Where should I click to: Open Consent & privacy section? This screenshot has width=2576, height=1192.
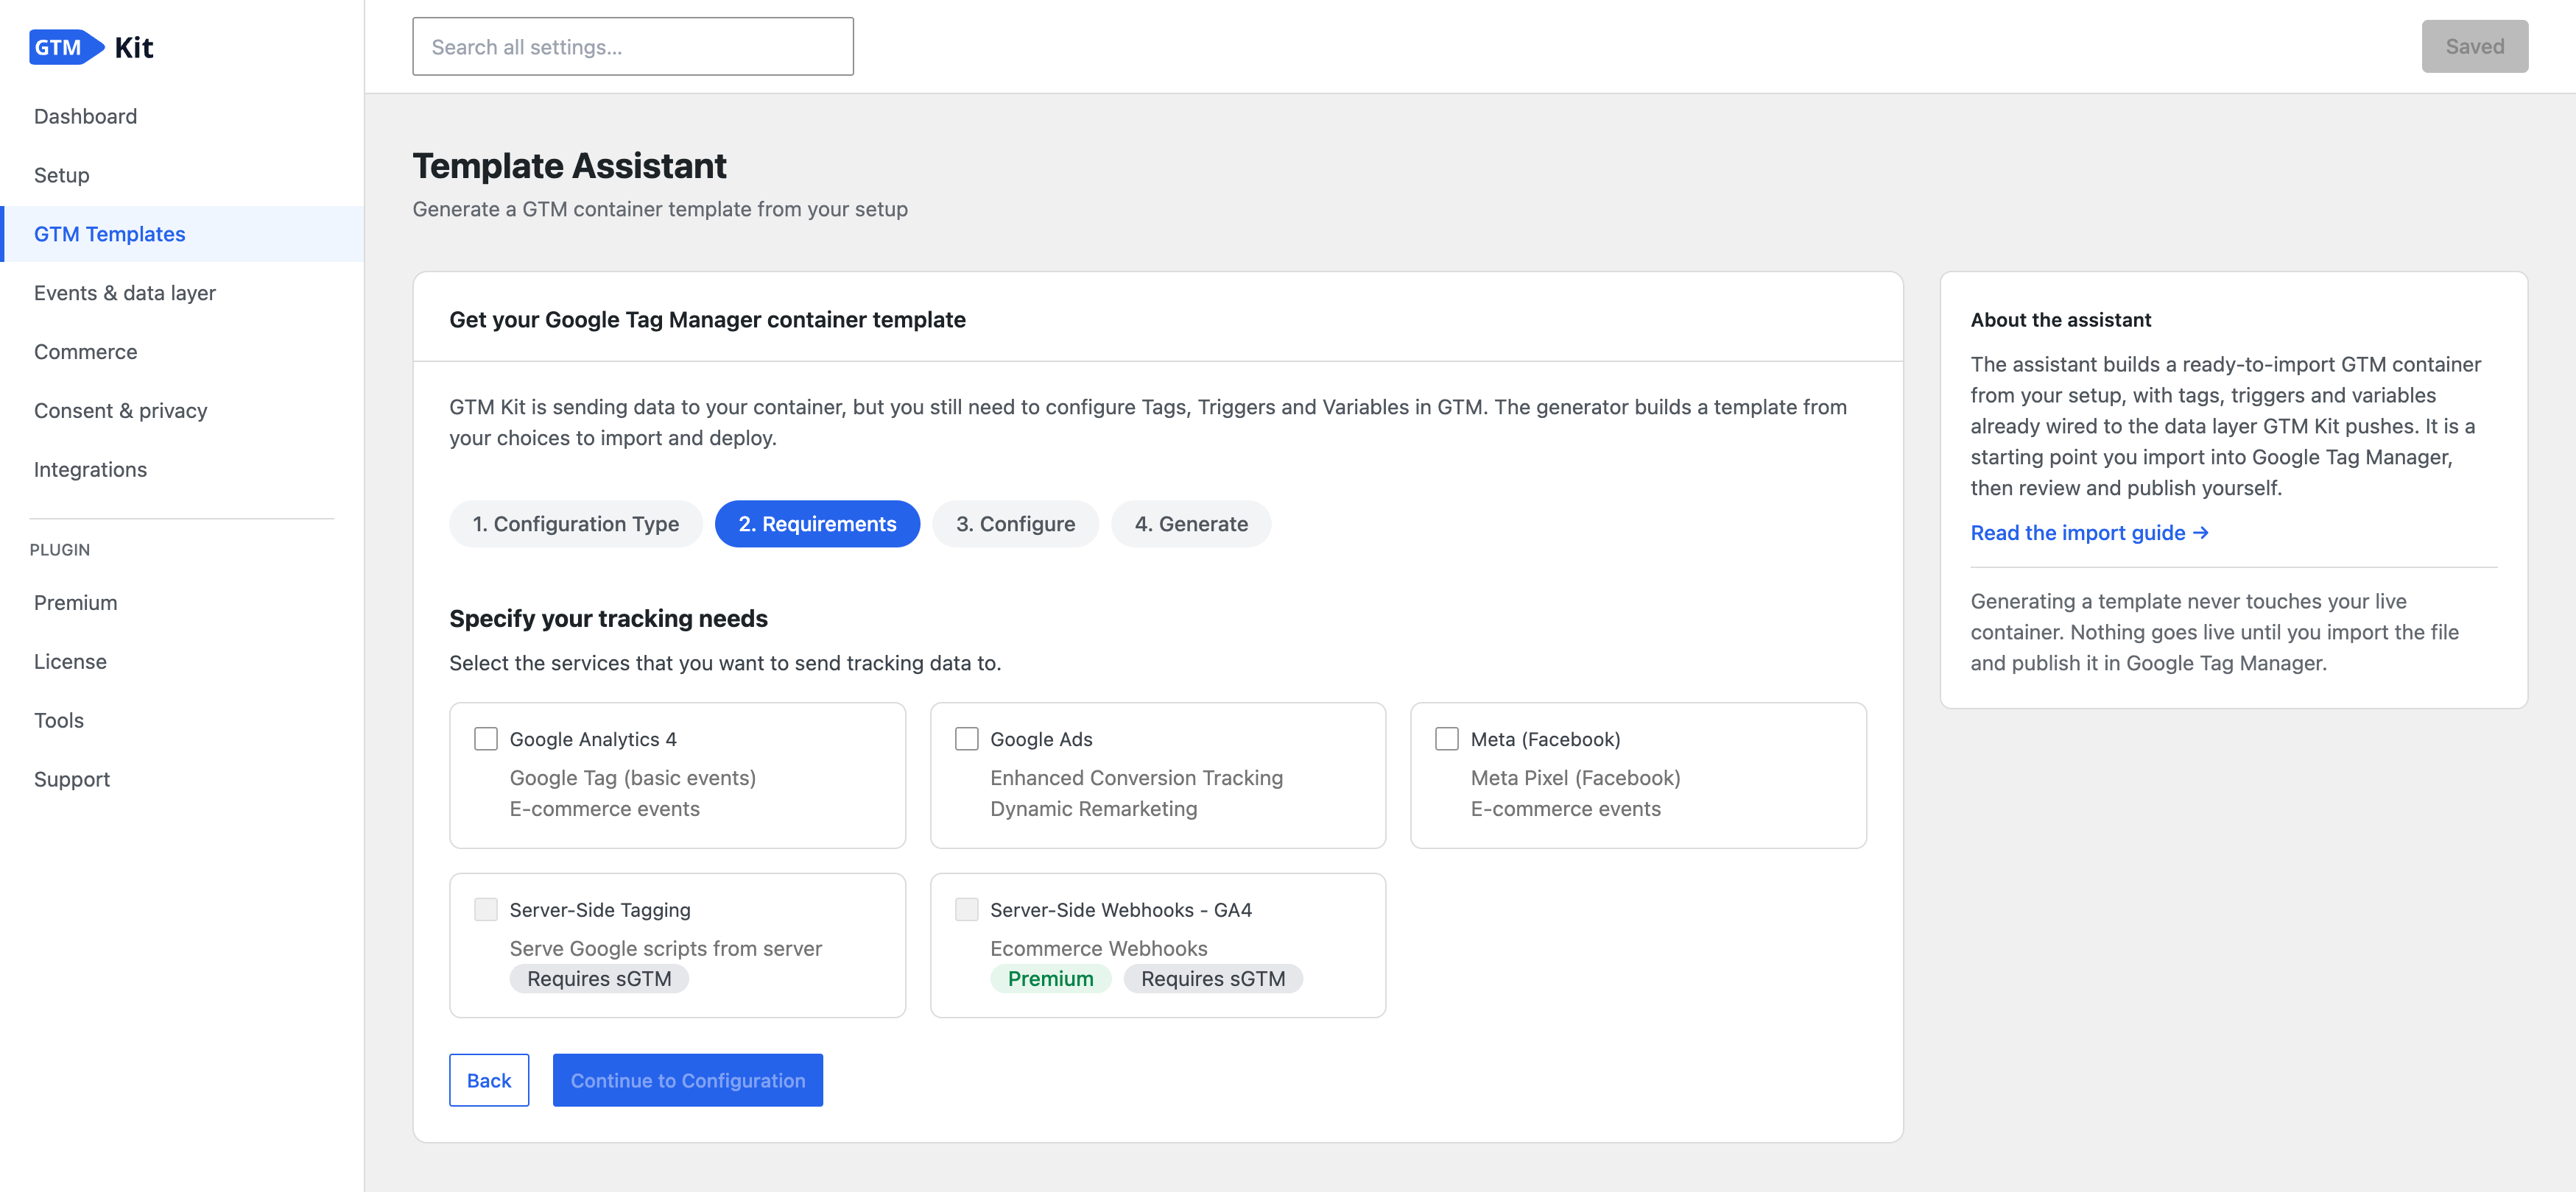coord(120,411)
